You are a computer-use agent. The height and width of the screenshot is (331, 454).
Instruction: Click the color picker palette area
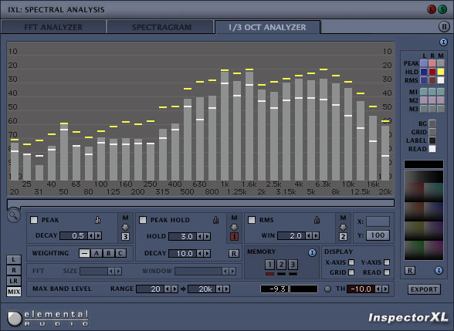point(424,215)
